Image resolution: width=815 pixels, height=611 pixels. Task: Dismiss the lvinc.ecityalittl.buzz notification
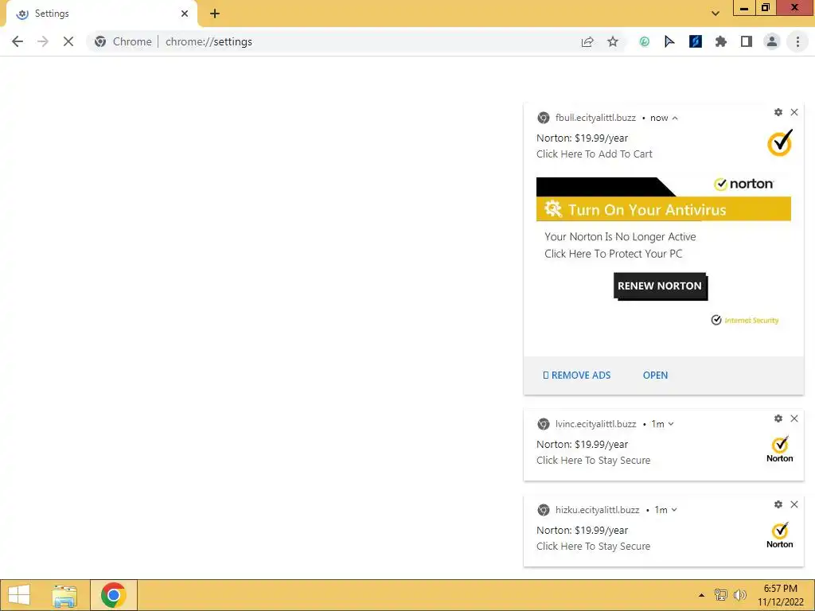click(x=794, y=418)
